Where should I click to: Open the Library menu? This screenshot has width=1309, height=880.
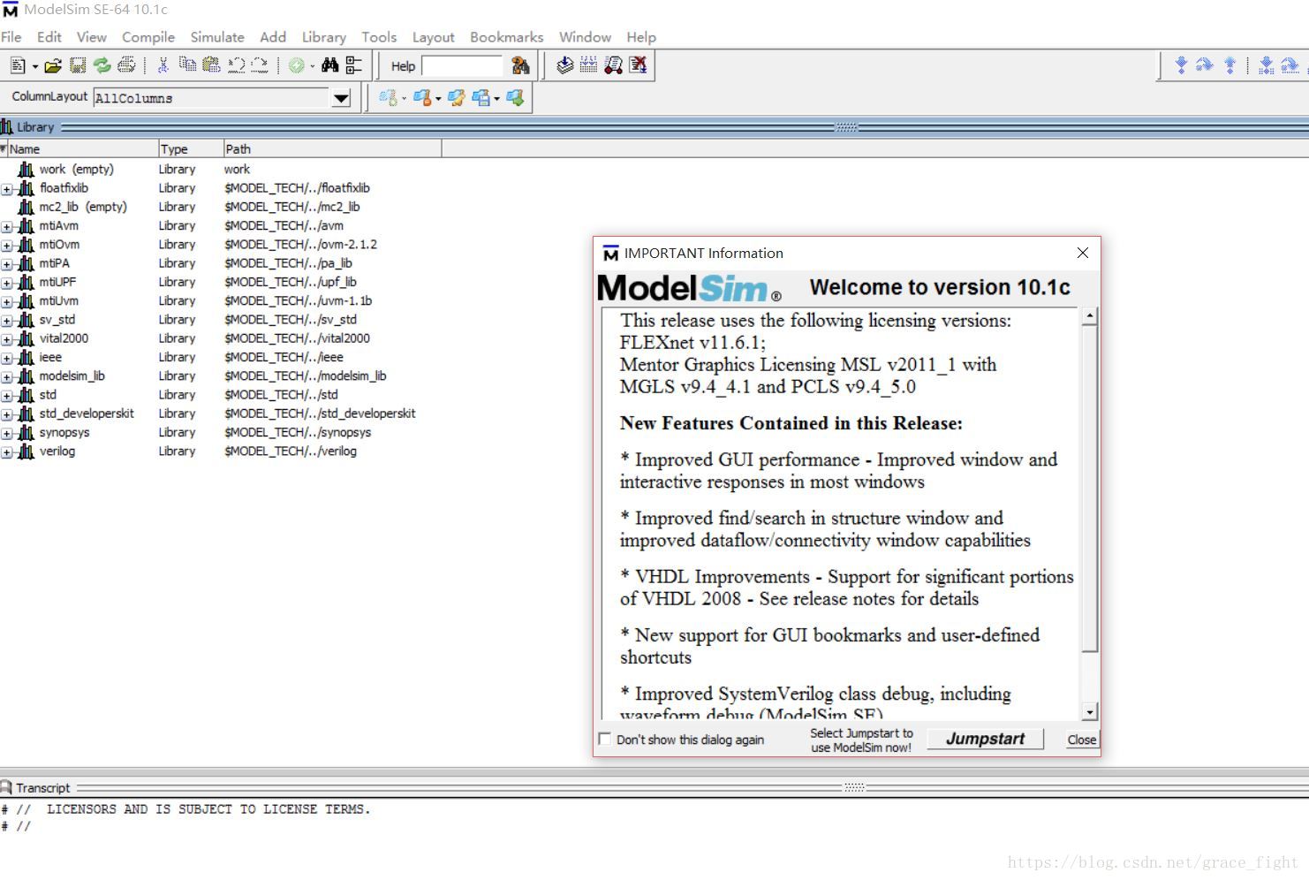pyautogui.click(x=324, y=37)
